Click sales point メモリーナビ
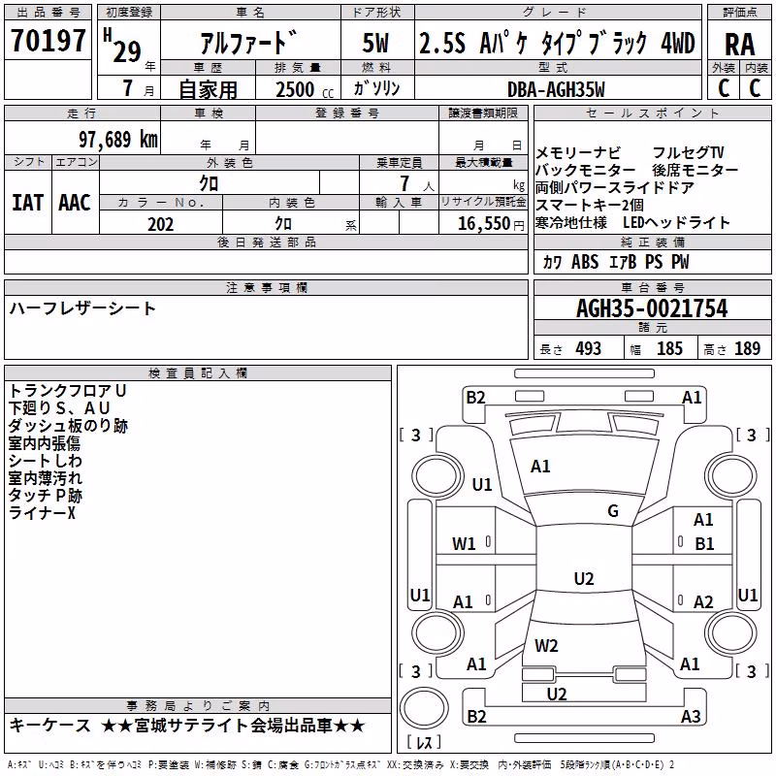Viewport: 776px width, 776px height. (x=578, y=153)
